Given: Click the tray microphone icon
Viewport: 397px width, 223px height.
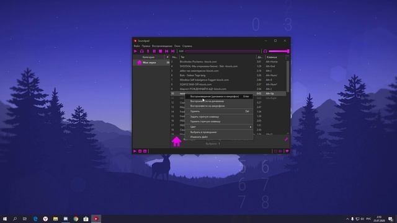Looking at the screenshot, I should tap(352, 219).
